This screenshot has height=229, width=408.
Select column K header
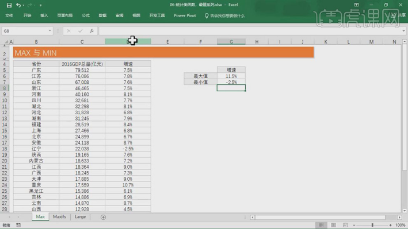tap(326, 42)
